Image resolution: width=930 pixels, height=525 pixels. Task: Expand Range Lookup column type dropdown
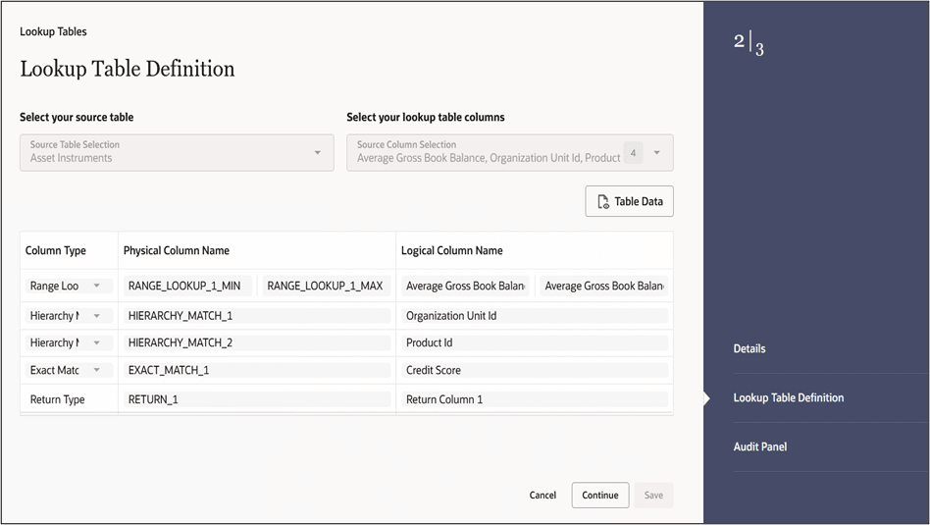point(69,286)
